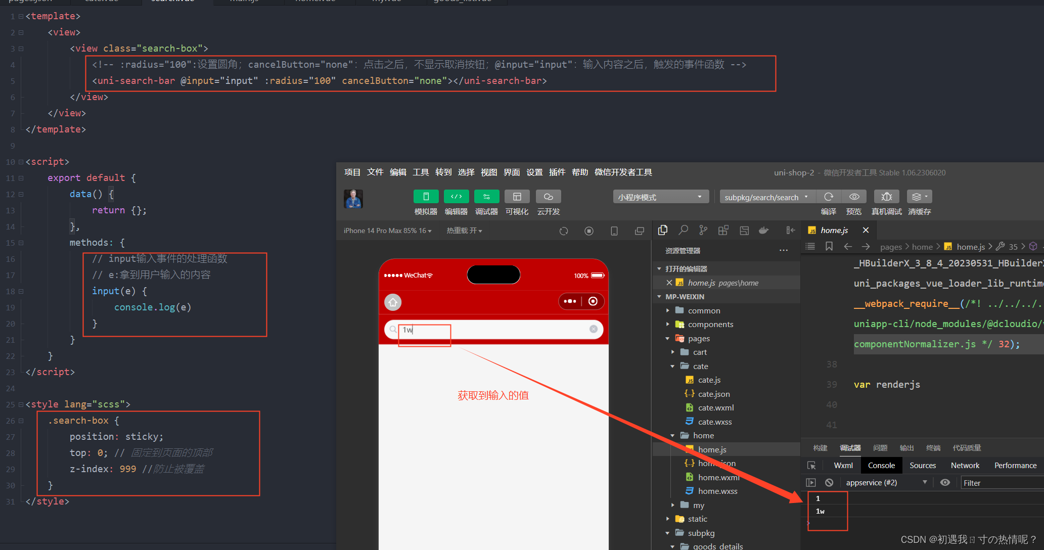The width and height of the screenshot is (1044, 550).
Task: Open the 清缓存 clear cache dropdown
Action: (920, 197)
